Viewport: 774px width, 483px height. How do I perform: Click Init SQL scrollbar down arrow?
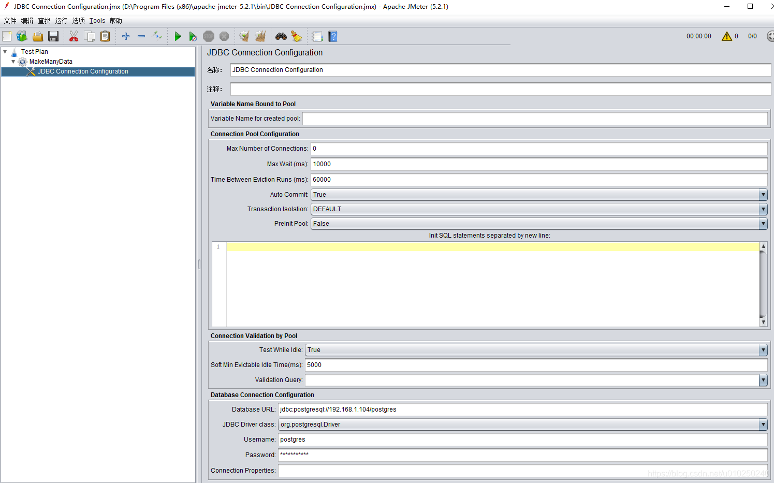coord(763,323)
